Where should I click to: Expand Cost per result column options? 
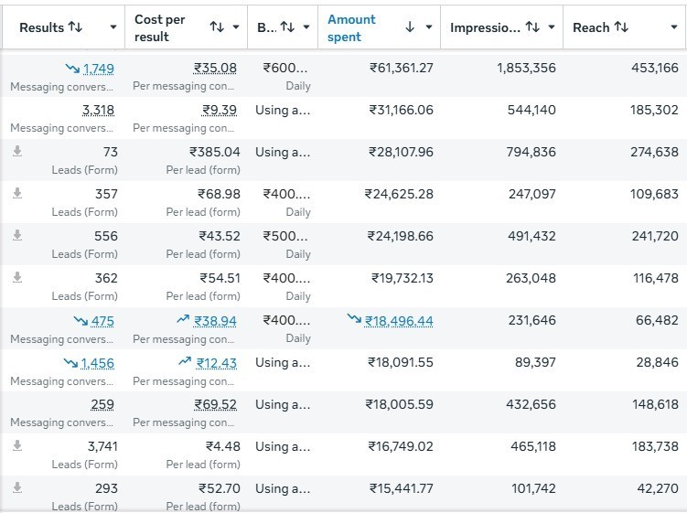tap(236, 27)
